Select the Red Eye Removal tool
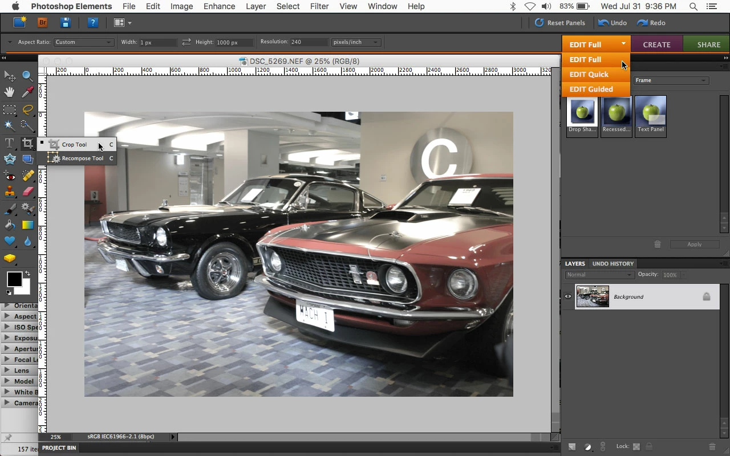 click(x=10, y=176)
